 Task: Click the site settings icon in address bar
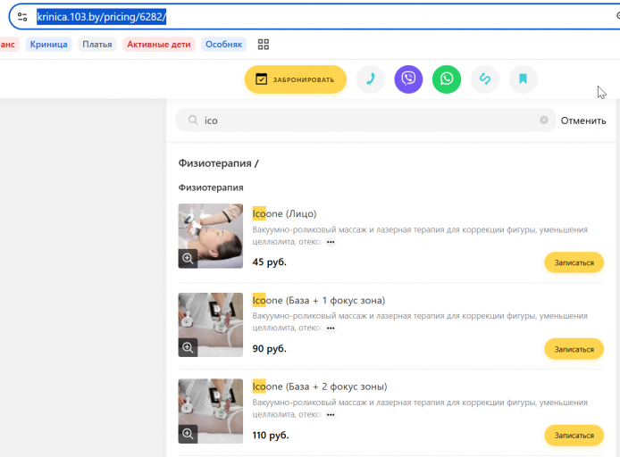point(22,17)
